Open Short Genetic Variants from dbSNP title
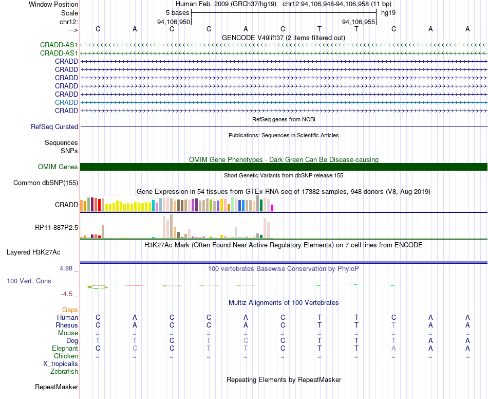Viewport: 488px width, 399px height. (284, 175)
